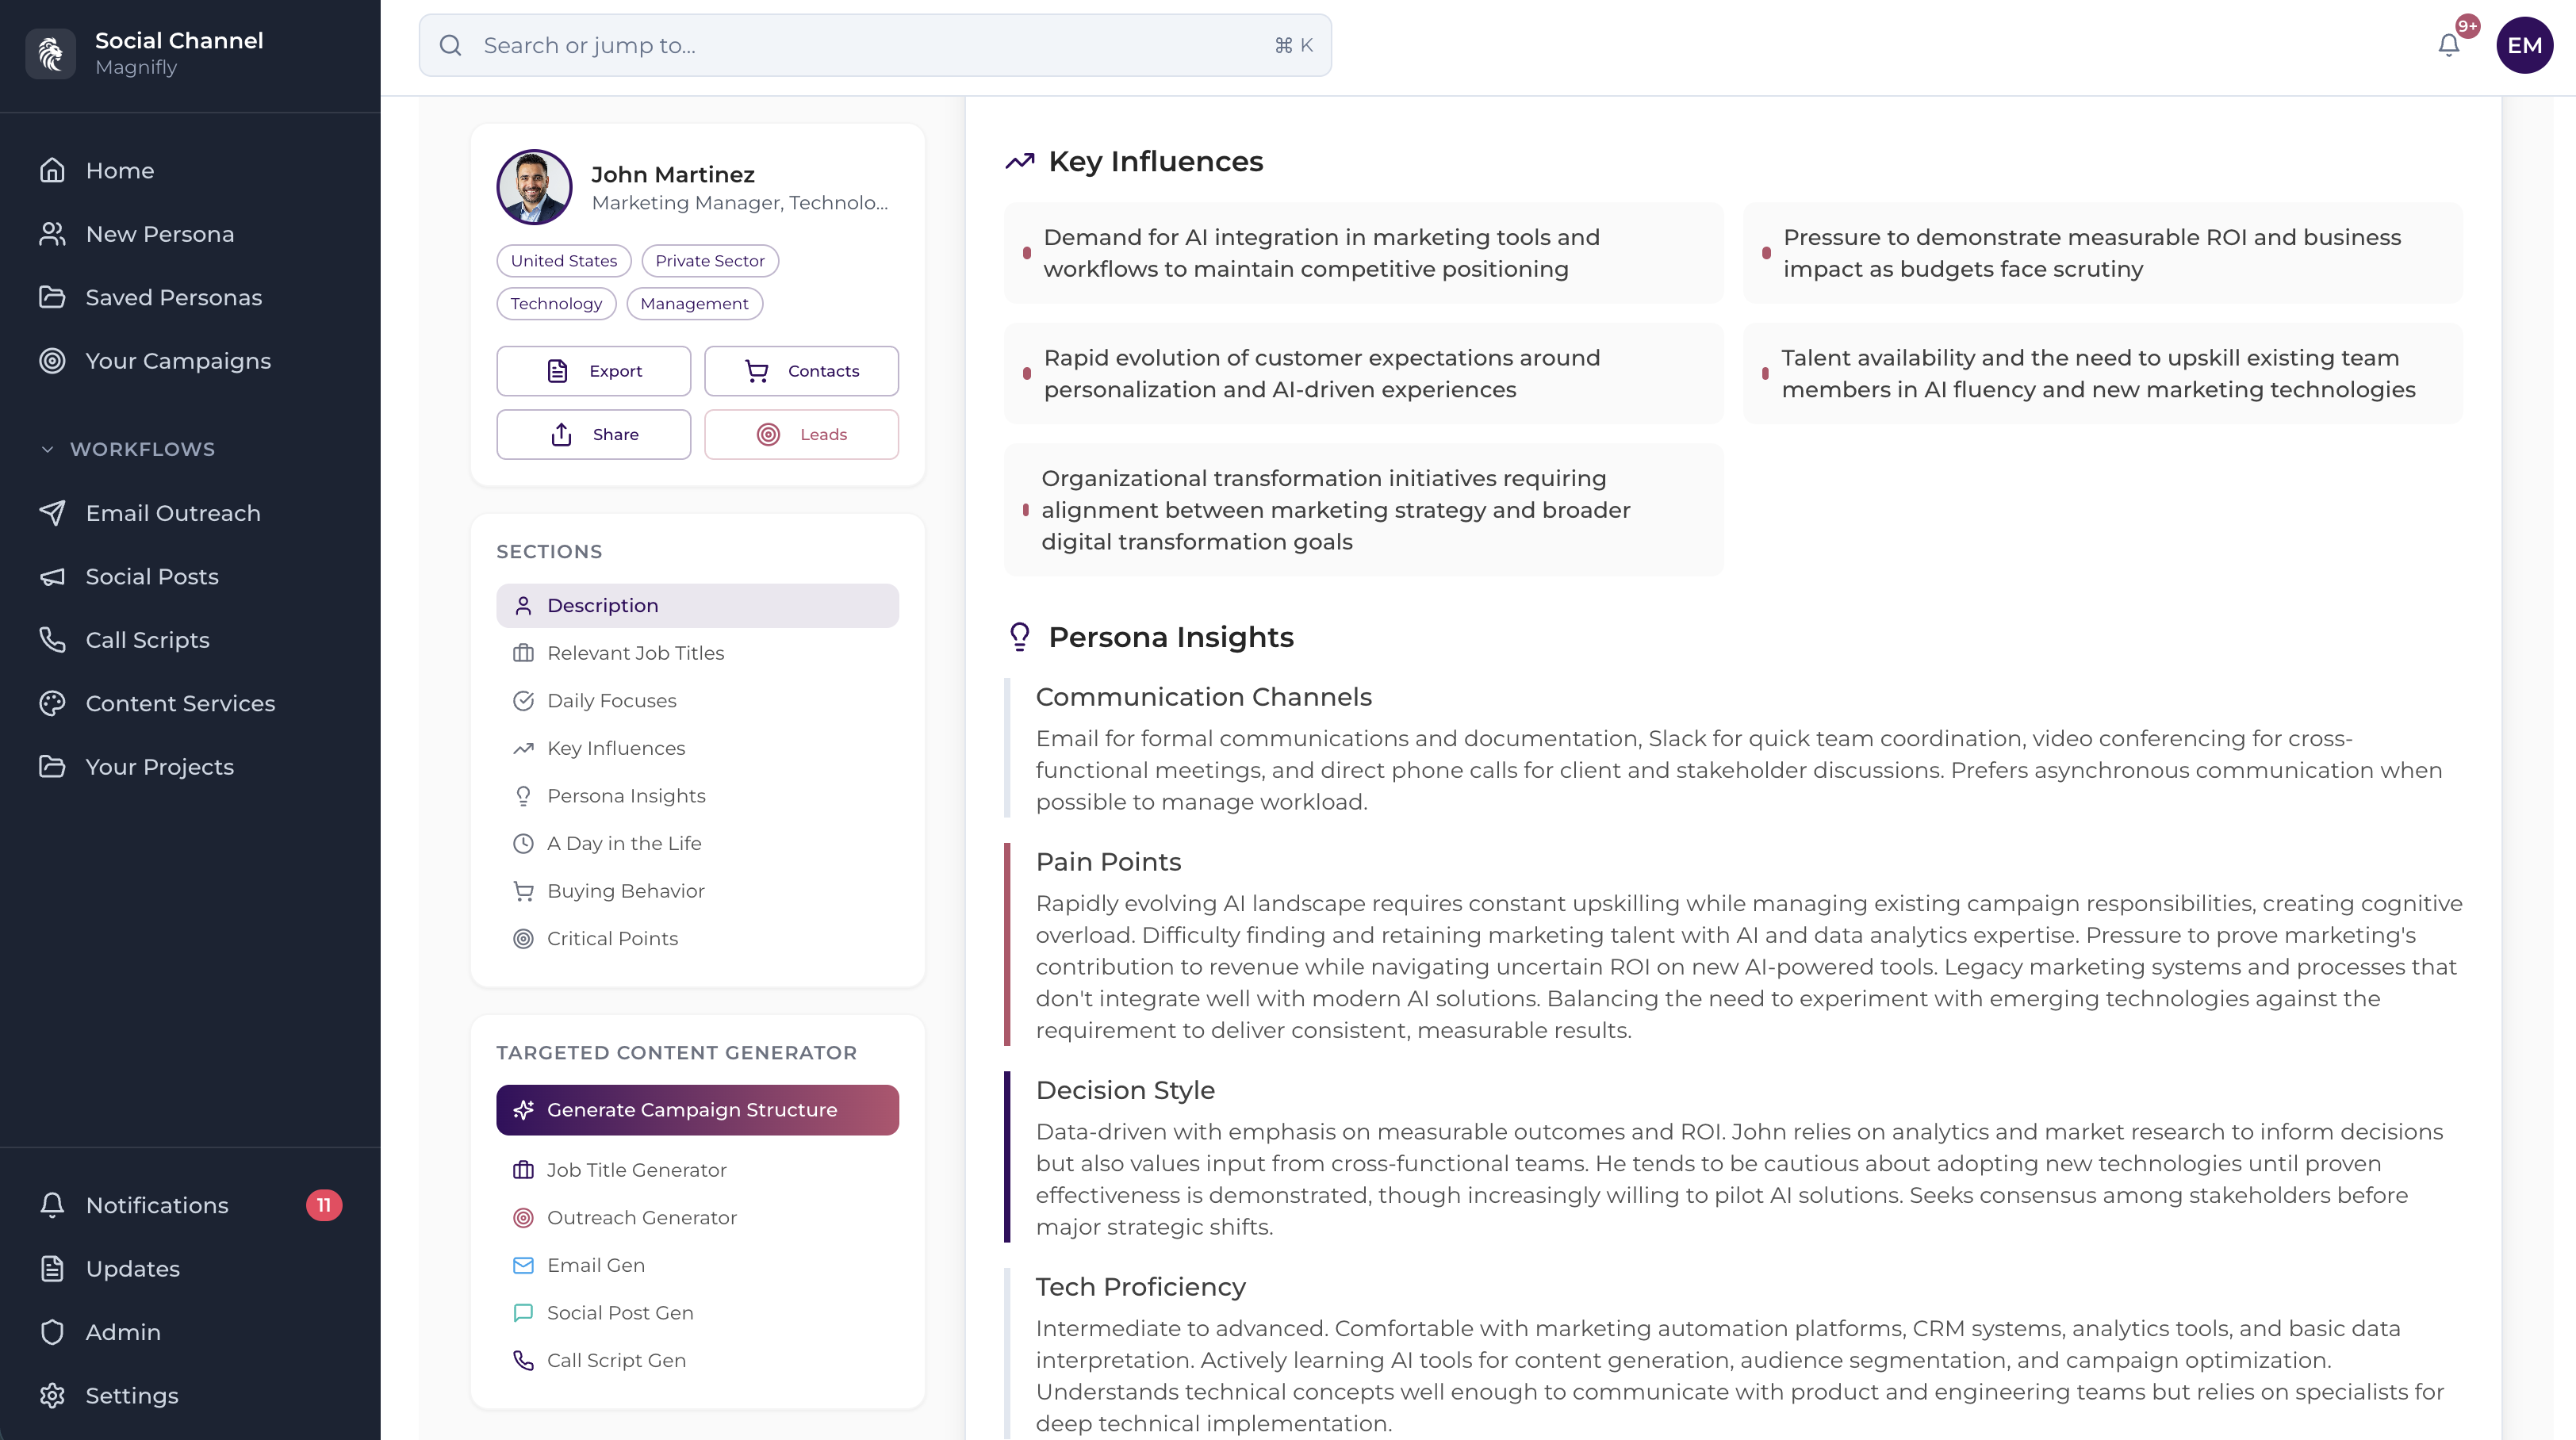Click the Leads button
Image resolution: width=2576 pixels, height=1440 pixels.
click(x=801, y=434)
